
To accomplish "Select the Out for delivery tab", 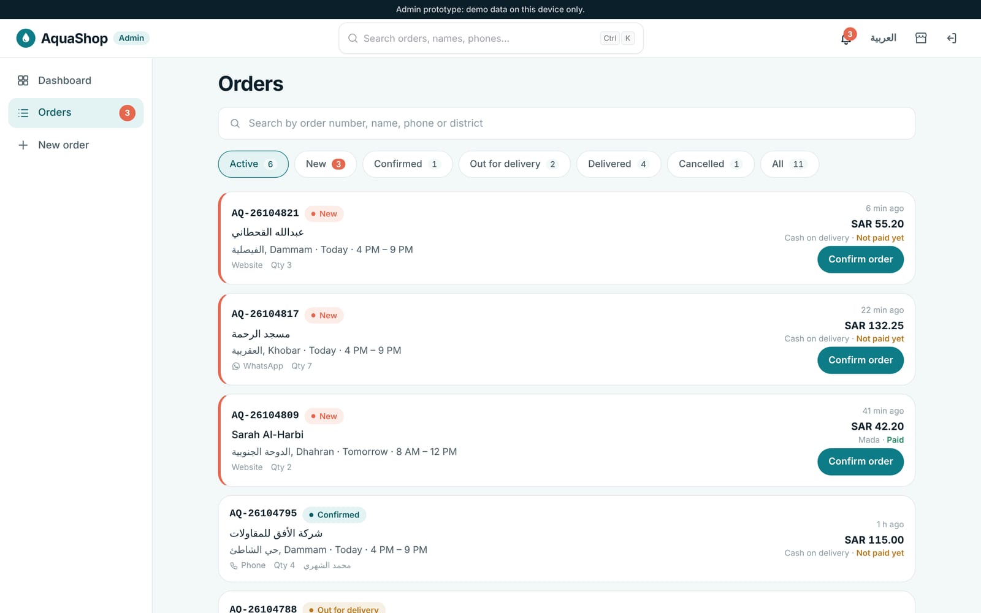I will coord(514,164).
